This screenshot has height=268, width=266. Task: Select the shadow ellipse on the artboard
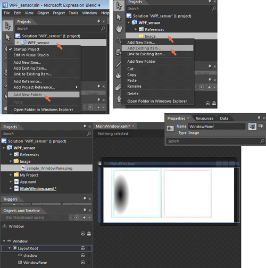tap(121, 194)
